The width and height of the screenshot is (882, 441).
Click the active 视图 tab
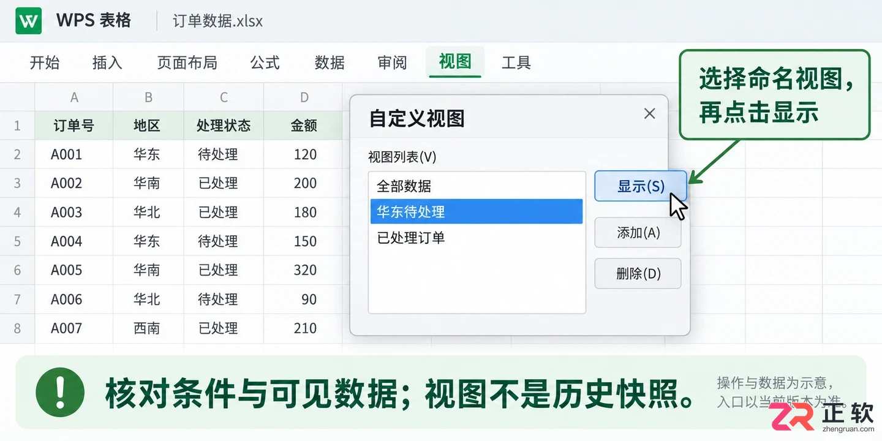pos(455,62)
